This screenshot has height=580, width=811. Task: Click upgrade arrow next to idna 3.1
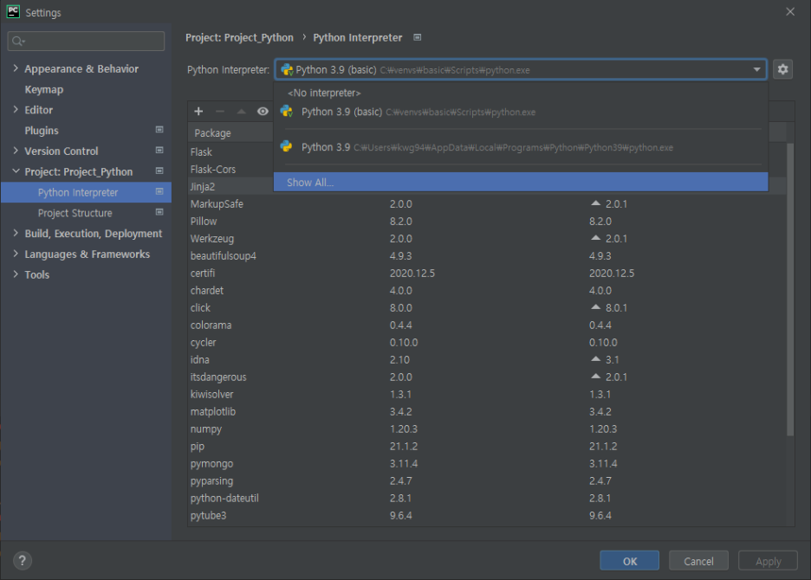[x=596, y=358]
